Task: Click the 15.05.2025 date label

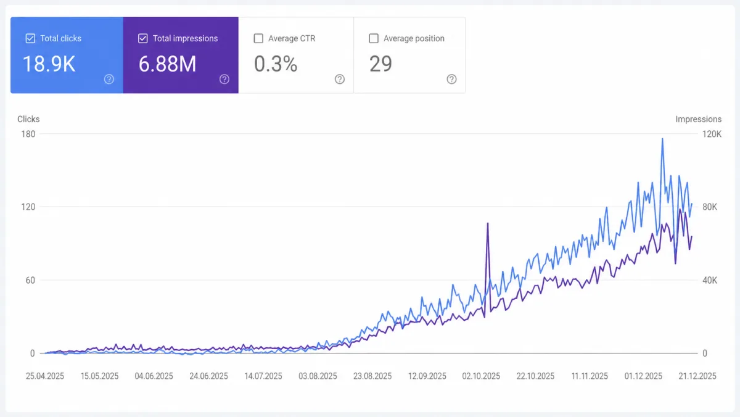Action: coord(99,376)
